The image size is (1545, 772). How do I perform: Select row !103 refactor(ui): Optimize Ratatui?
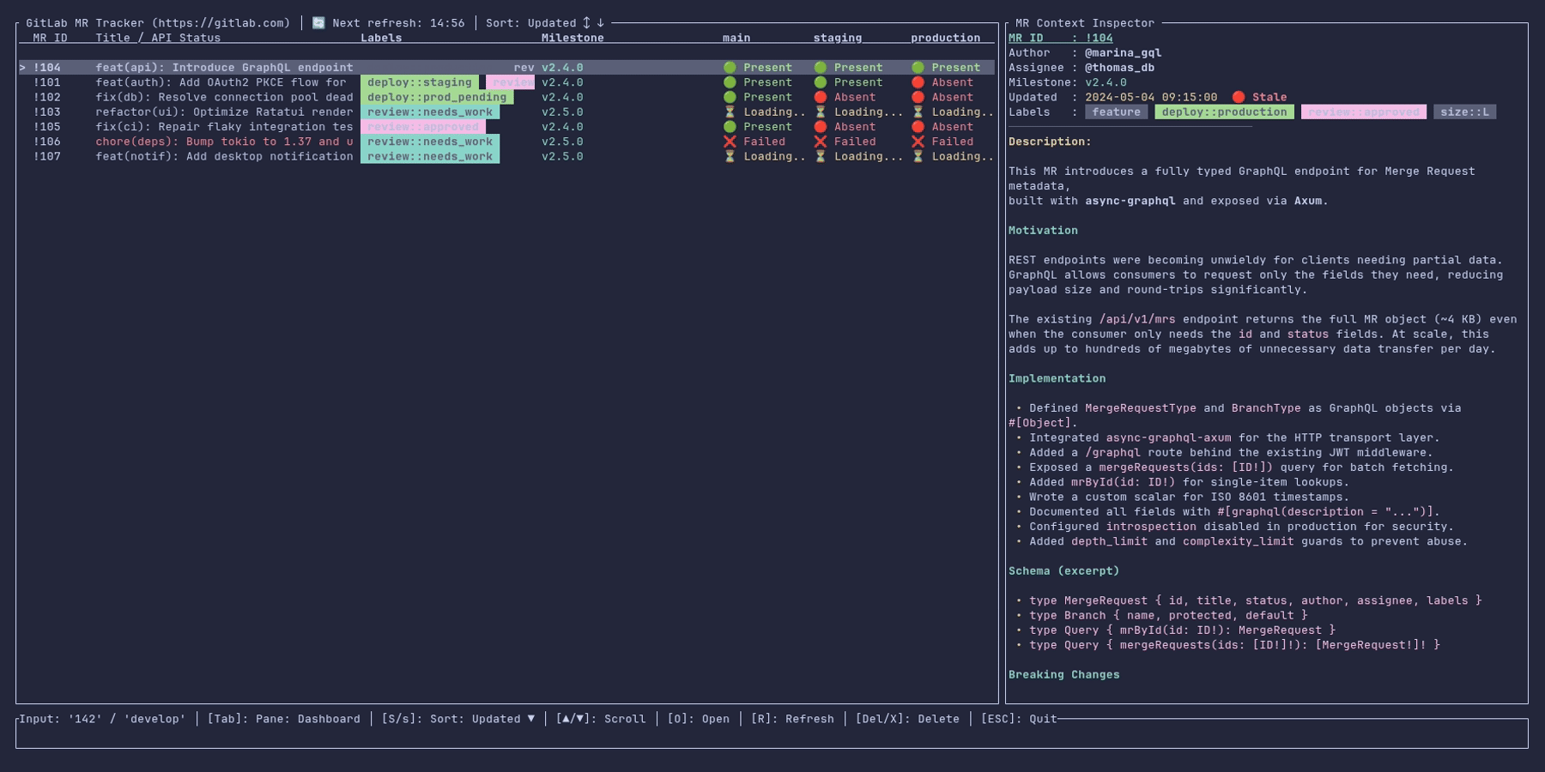pos(506,112)
